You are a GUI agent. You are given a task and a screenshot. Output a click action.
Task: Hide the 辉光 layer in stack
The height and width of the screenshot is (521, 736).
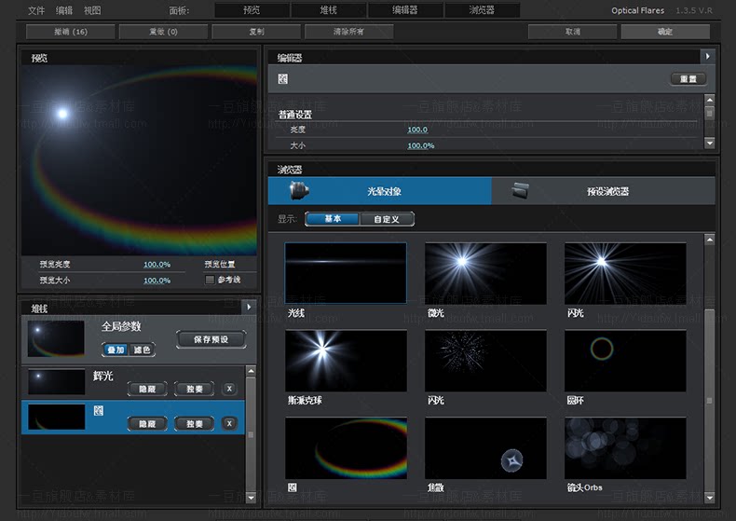[x=147, y=389]
